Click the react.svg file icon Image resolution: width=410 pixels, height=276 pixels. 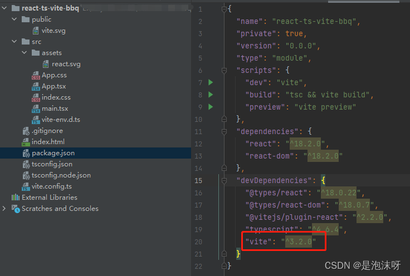click(x=46, y=64)
